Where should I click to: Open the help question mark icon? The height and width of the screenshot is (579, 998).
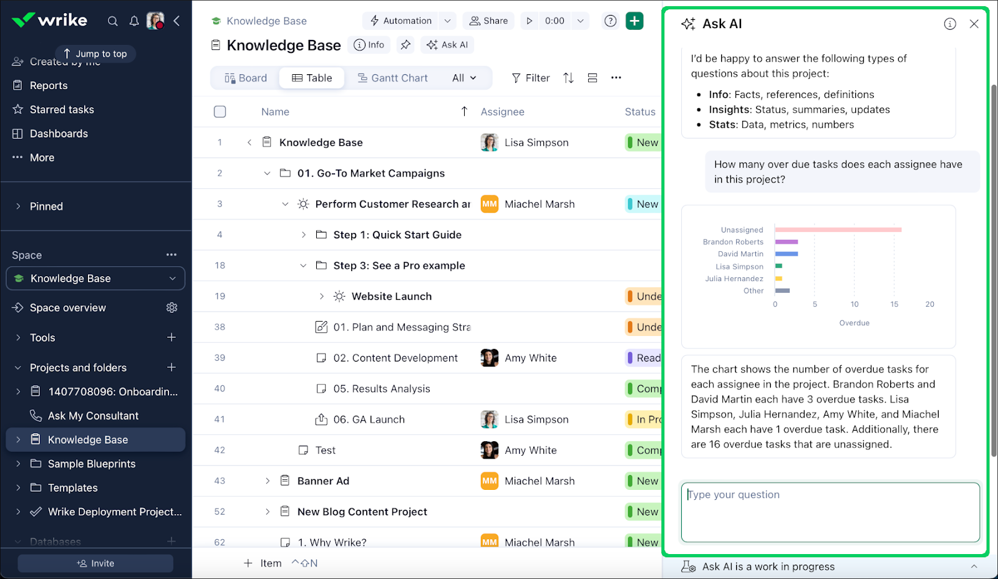(x=611, y=21)
